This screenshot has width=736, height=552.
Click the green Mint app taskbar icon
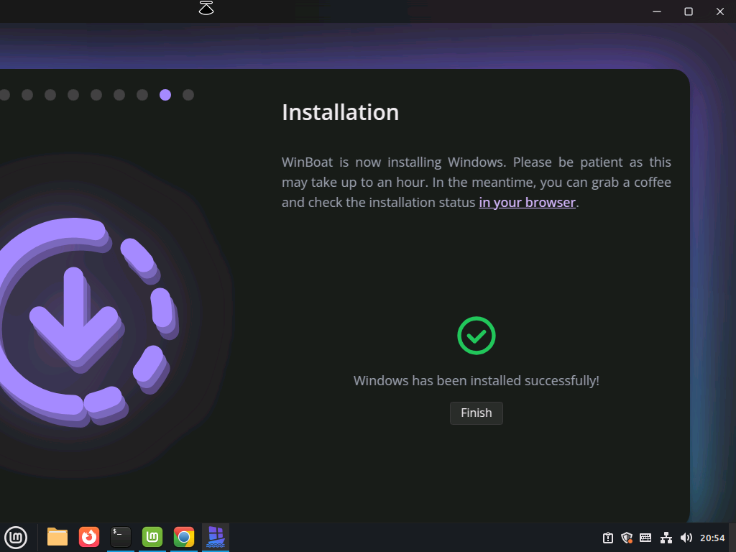coord(152,537)
